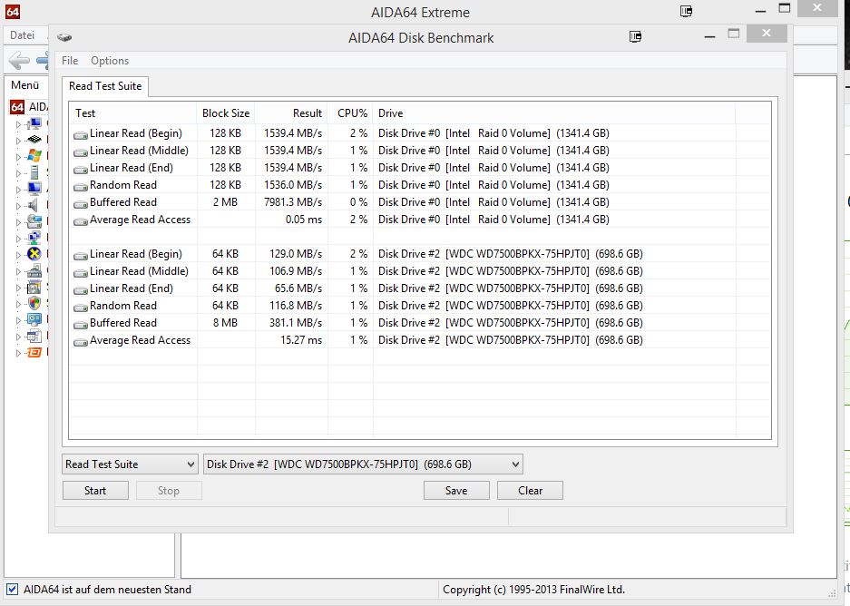Click the Start button
The height and width of the screenshot is (606, 850).
coord(95,491)
